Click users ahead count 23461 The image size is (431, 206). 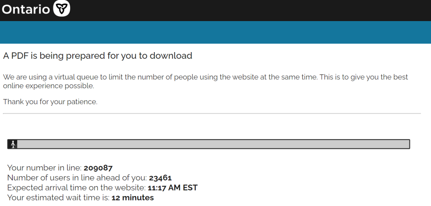(x=160, y=178)
